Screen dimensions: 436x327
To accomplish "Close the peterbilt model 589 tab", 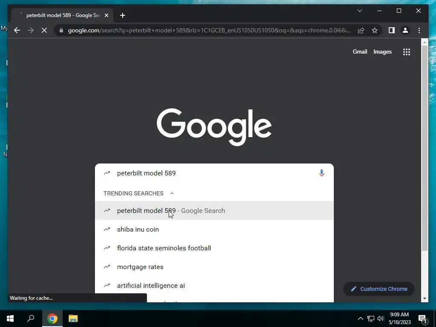I will click(106, 15).
